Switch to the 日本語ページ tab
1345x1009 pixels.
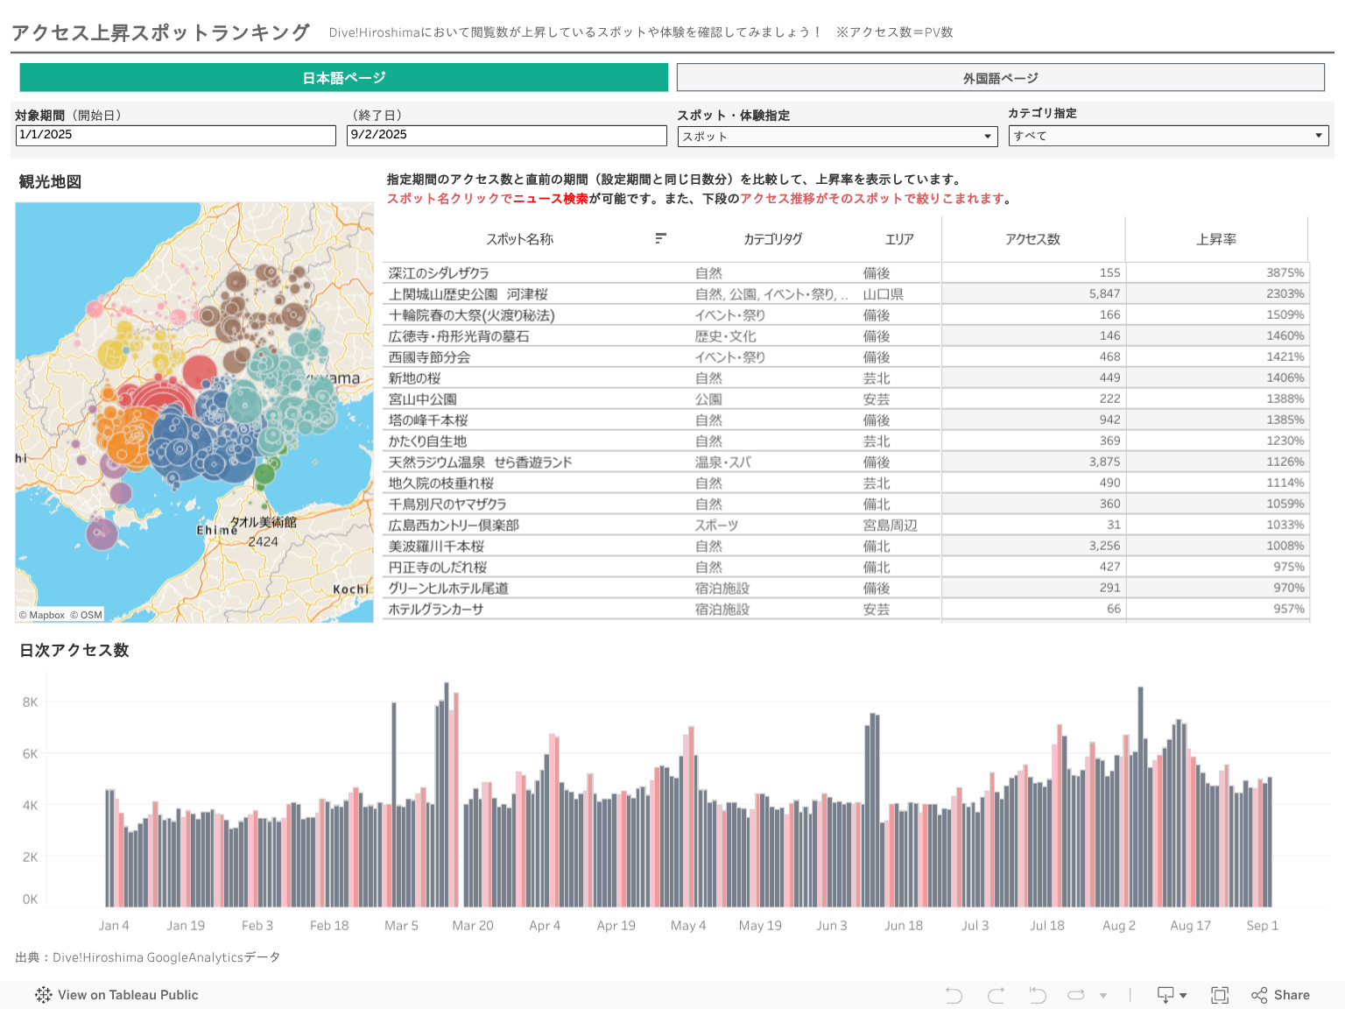click(x=343, y=78)
